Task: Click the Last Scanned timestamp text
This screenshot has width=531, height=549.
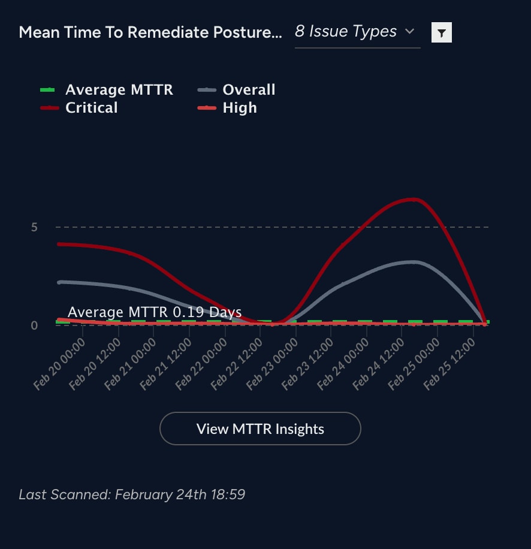Action: (x=132, y=494)
